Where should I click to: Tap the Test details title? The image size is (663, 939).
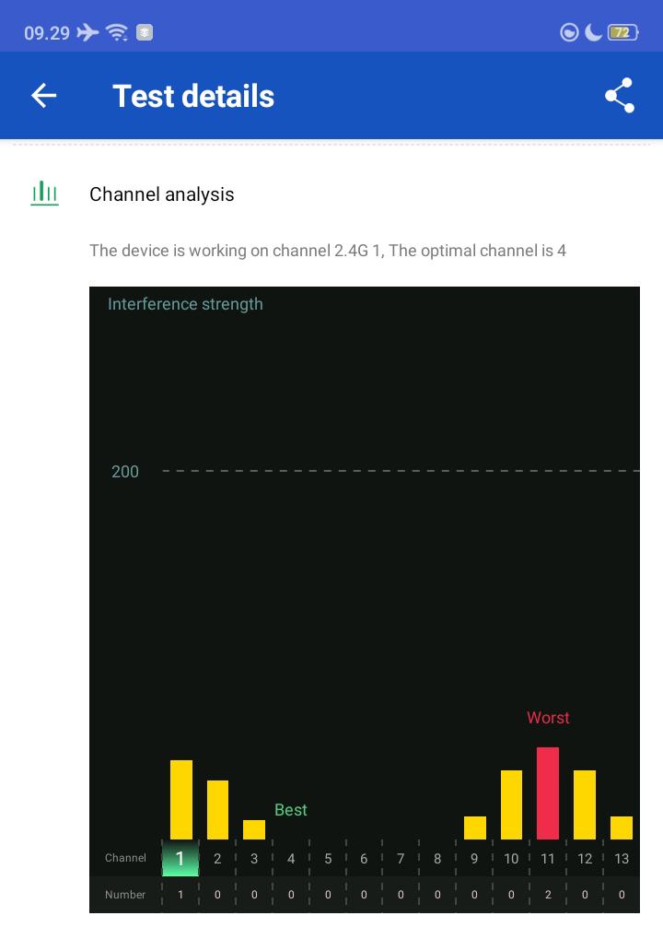[193, 96]
